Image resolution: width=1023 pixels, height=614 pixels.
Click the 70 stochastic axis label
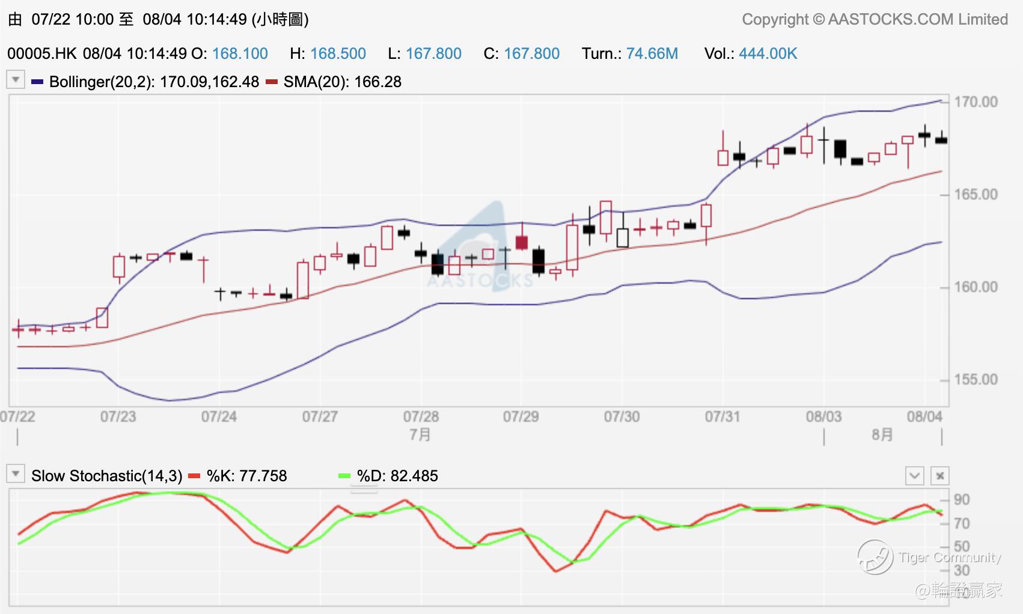coord(962,523)
